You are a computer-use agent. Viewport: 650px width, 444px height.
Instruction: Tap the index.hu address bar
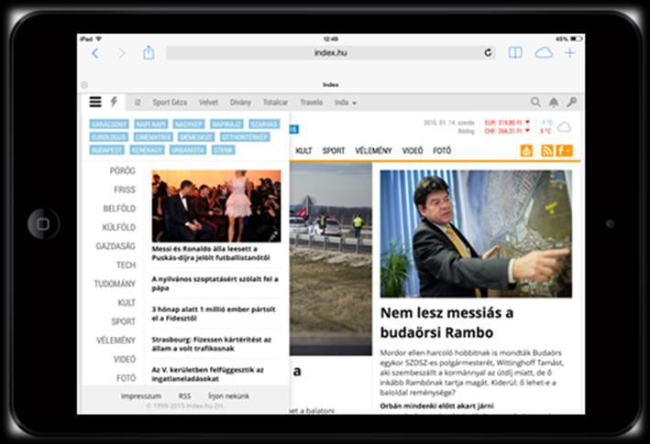coord(331,52)
